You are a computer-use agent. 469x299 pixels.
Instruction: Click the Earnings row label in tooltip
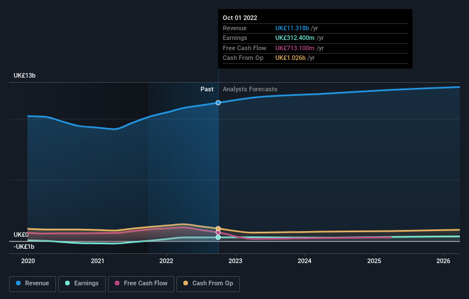pos(235,38)
